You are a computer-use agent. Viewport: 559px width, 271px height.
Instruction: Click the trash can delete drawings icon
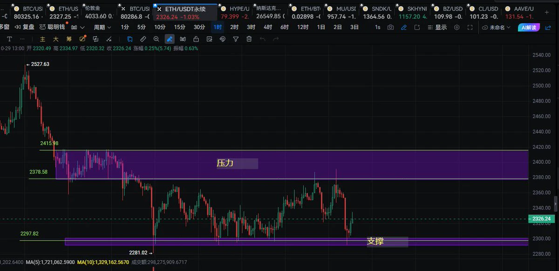point(249,39)
